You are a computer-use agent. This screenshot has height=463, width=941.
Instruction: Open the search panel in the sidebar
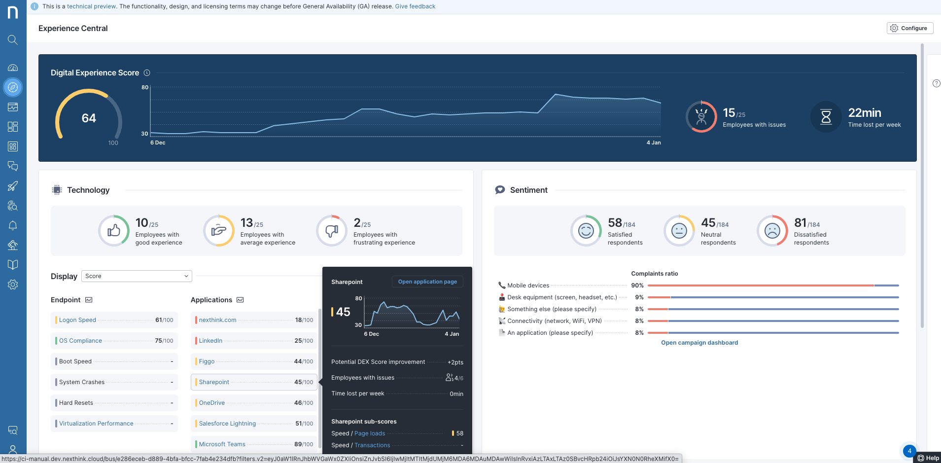coord(13,40)
